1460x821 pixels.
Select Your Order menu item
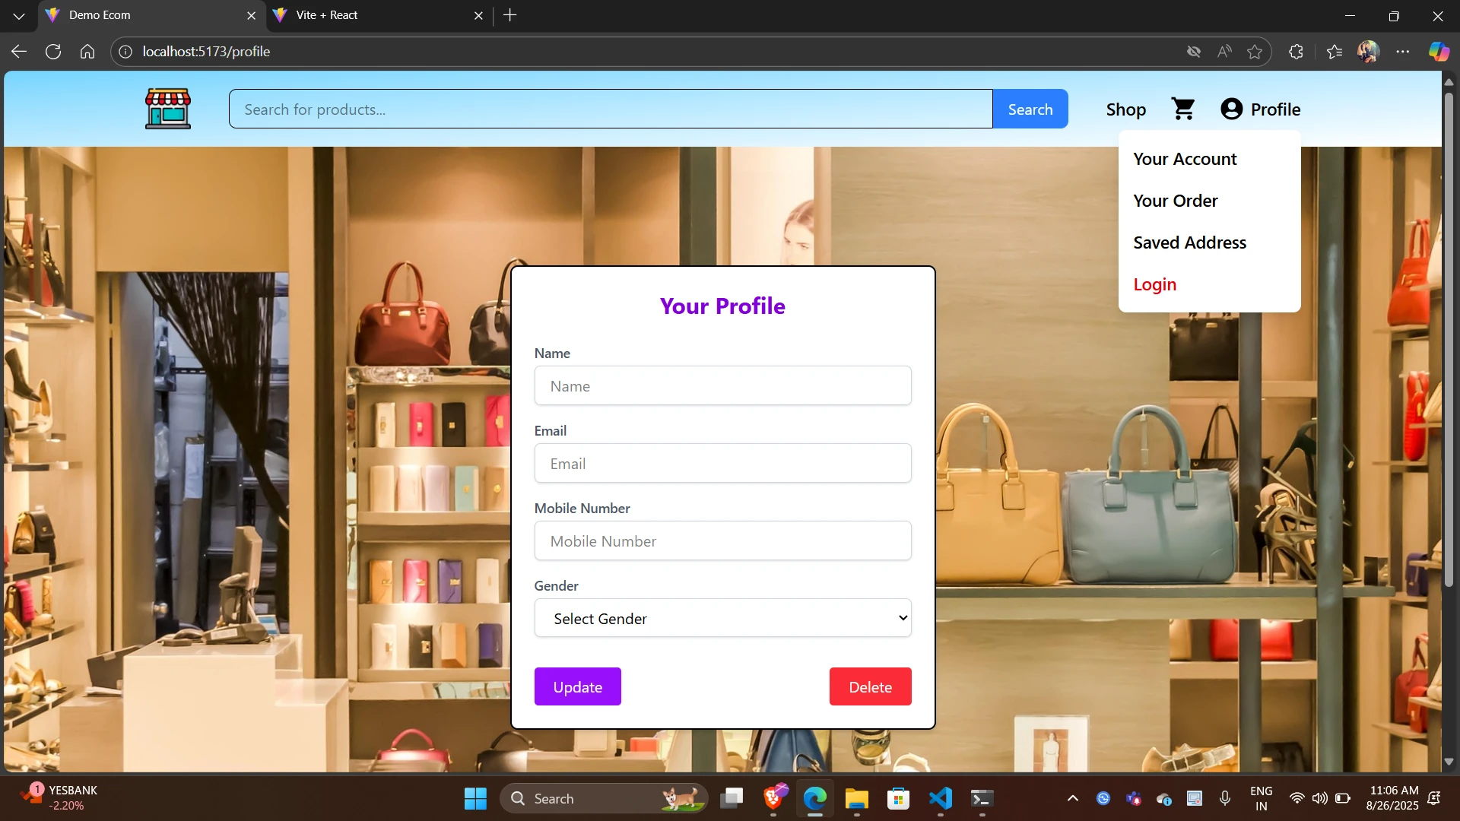click(x=1176, y=201)
